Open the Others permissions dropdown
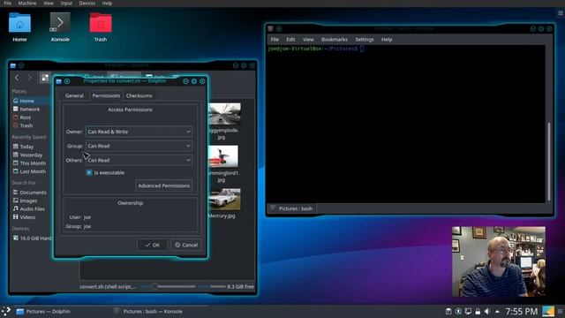The image size is (565, 318). coord(139,160)
